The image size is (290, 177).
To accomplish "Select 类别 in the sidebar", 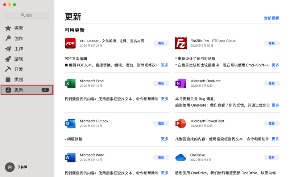I will [27, 79].
